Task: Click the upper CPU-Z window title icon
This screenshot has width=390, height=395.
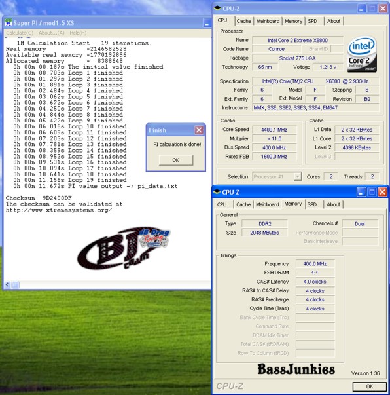Action: [217, 9]
